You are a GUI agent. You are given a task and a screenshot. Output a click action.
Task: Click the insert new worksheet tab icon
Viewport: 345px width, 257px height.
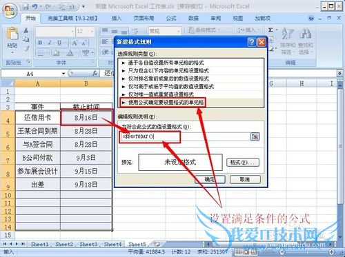pyautogui.click(x=157, y=244)
